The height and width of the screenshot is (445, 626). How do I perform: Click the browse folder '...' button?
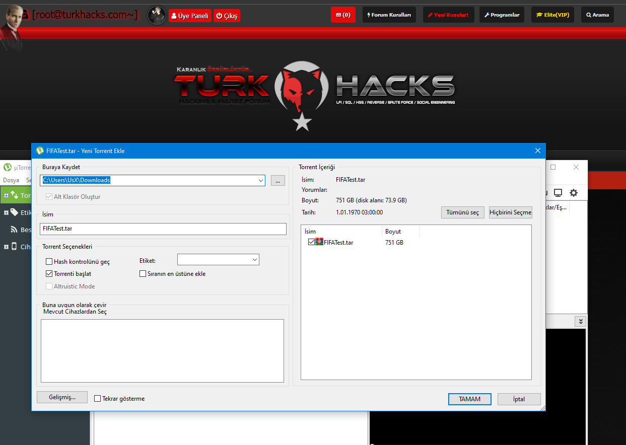(x=278, y=180)
